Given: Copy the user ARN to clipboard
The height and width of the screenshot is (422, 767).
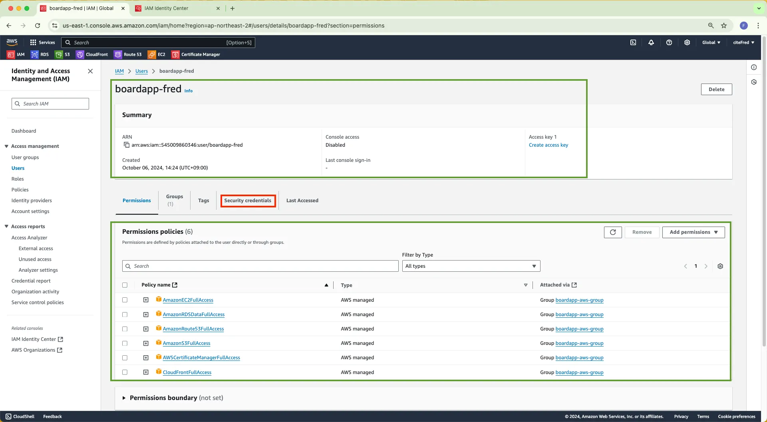Looking at the screenshot, I should coord(126,145).
